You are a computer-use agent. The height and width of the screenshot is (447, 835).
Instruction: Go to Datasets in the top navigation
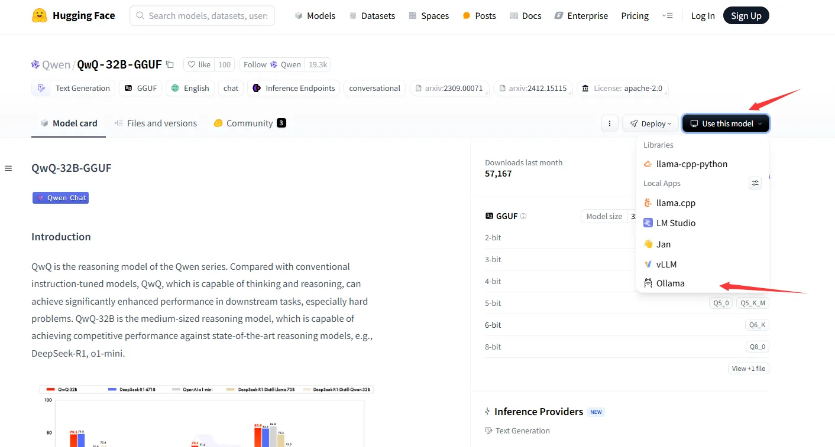[372, 16]
